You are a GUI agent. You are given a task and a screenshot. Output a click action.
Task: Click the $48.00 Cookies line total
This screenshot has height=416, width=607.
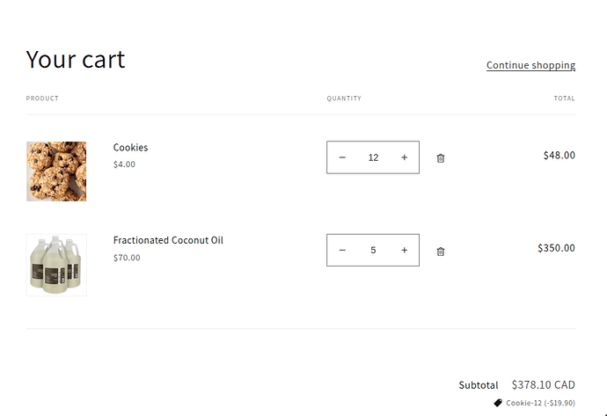tap(559, 156)
